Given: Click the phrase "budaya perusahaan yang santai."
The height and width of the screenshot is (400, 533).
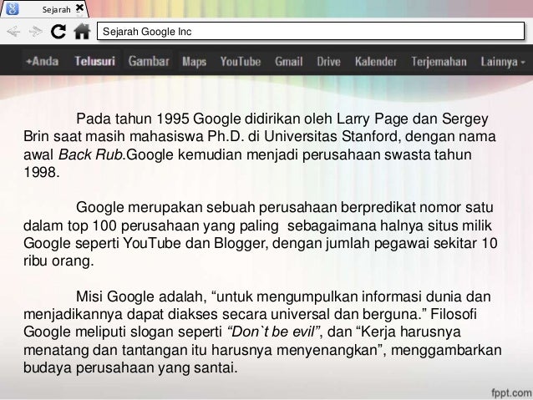Looking at the screenshot, I should click(130, 367).
